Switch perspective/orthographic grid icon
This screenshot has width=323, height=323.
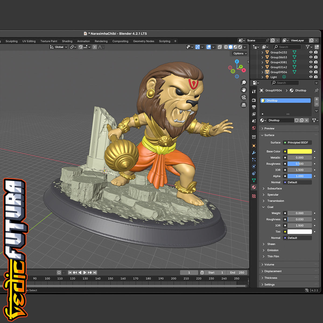click(x=244, y=105)
